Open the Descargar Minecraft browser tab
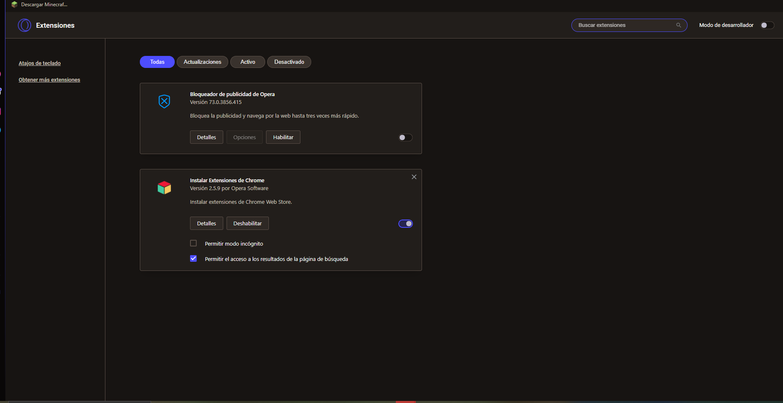 [x=39, y=5]
